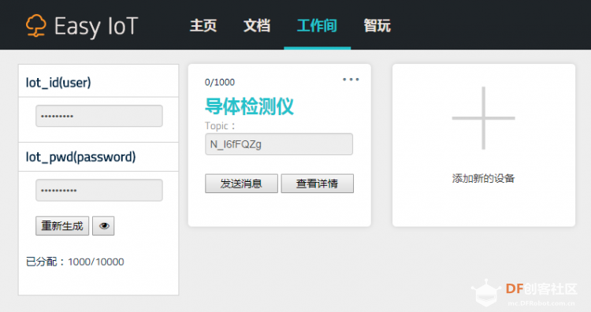This screenshot has height=312, width=591.
Task: Click the Iot_id(user) heading
Action: (x=58, y=82)
